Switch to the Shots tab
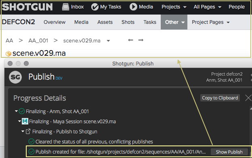Screen dimensions: 252x158 tap(128, 22)
